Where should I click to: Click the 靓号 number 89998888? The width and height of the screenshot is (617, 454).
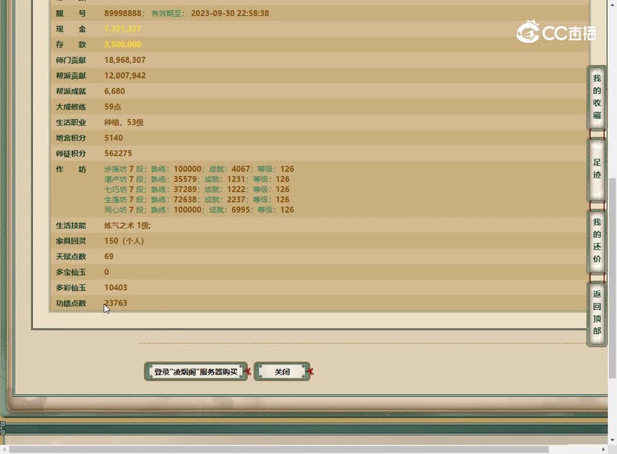click(x=123, y=13)
